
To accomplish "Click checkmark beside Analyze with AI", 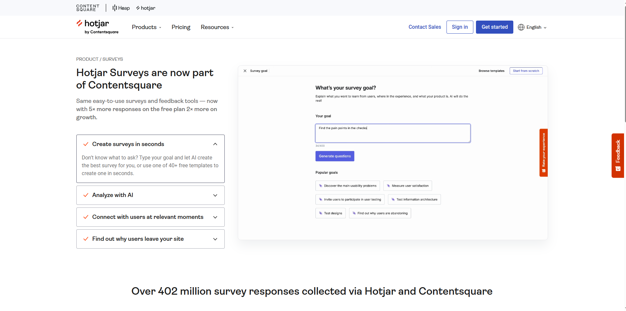I will point(86,195).
